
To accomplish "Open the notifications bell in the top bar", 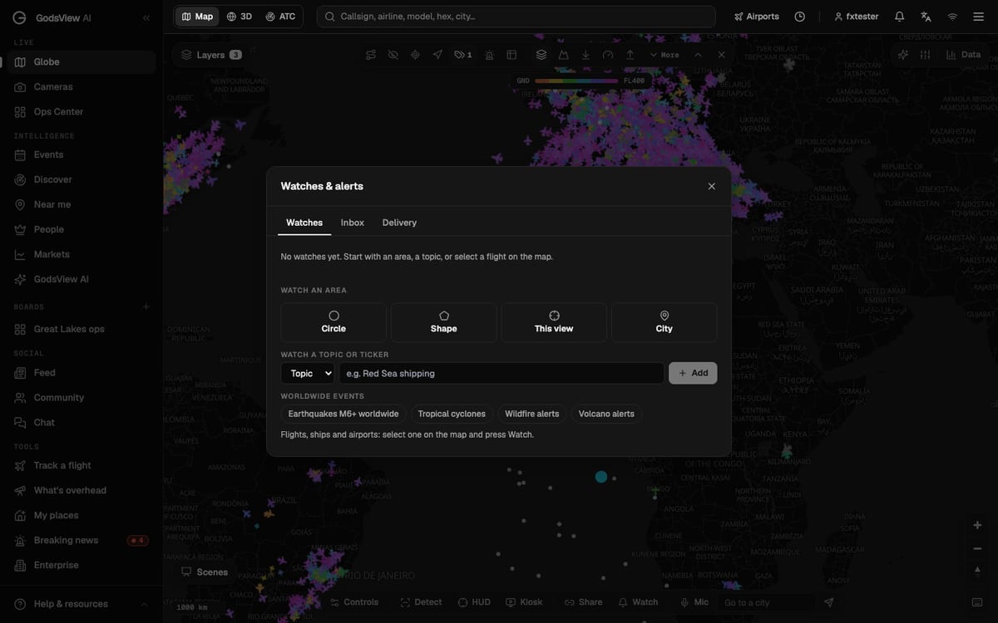I will coord(899,17).
